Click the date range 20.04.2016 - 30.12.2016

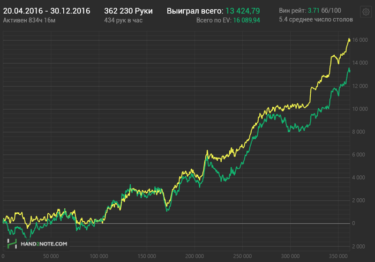point(47,11)
